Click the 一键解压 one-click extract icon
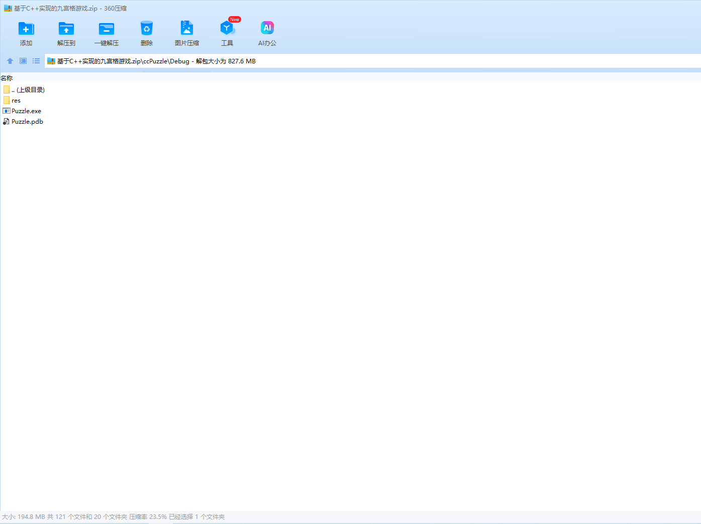Viewport: 701px width, 524px height. click(x=107, y=29)
